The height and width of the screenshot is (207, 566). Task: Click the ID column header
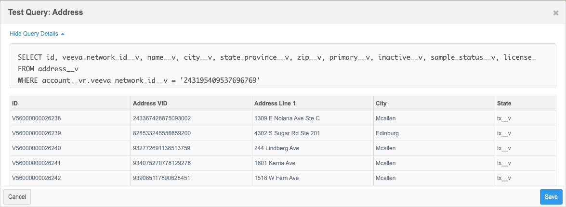click(x=15, y=103)
